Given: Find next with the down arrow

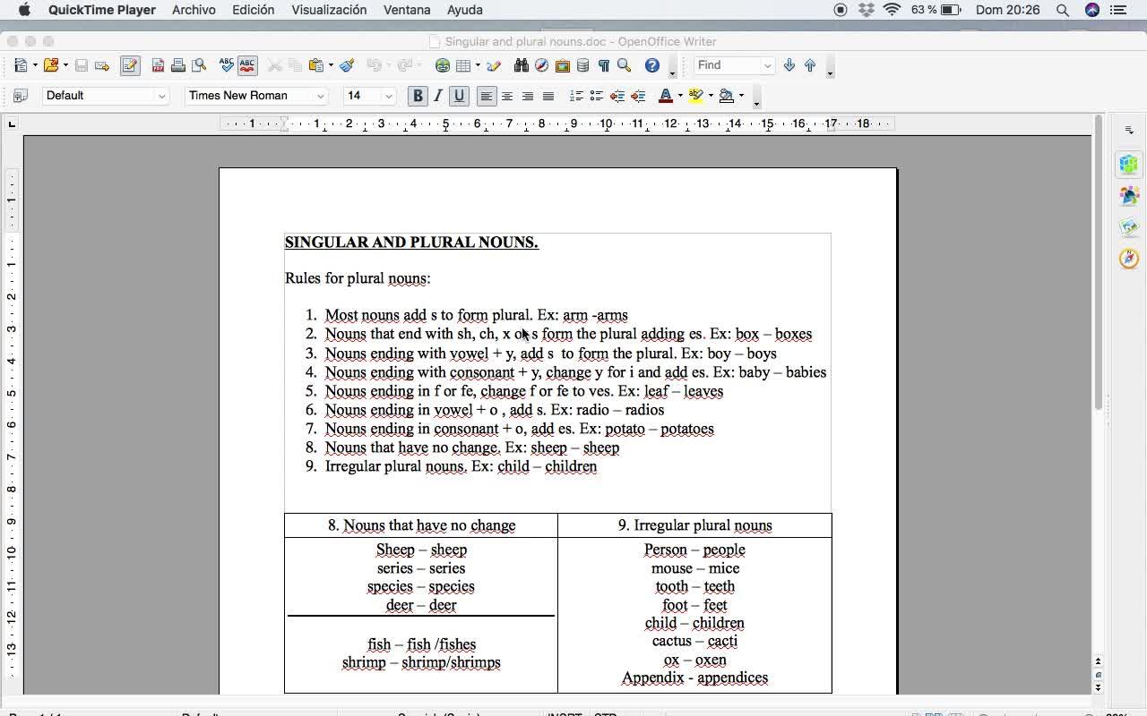Looking at the screenshot, I should pos(789,65).
